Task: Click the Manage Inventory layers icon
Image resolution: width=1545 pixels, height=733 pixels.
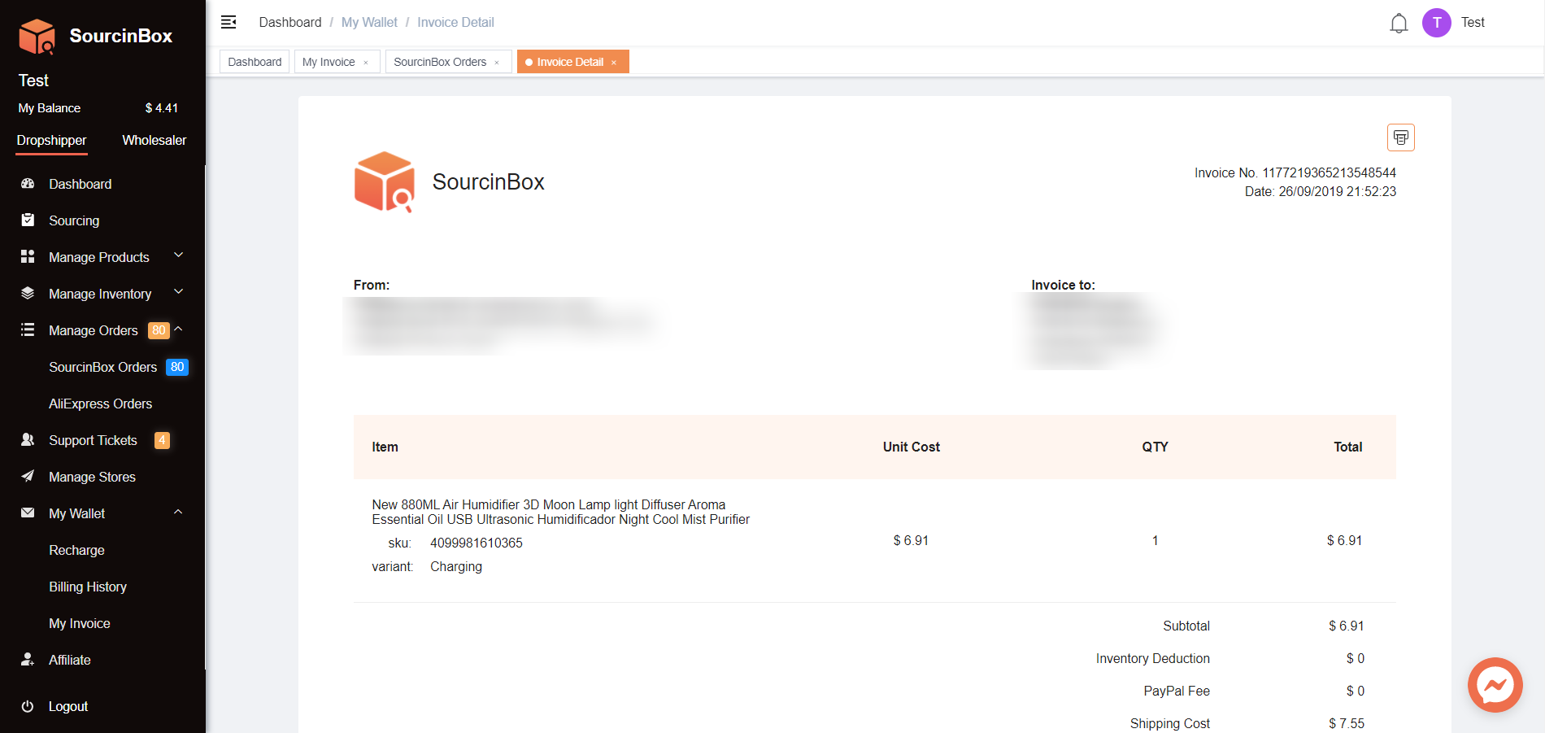Action: 28,293
